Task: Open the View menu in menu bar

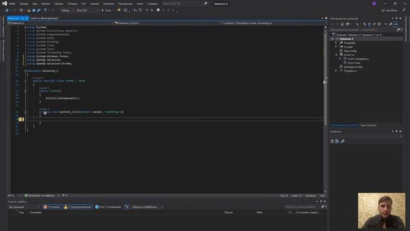Action: coord(35,4)
